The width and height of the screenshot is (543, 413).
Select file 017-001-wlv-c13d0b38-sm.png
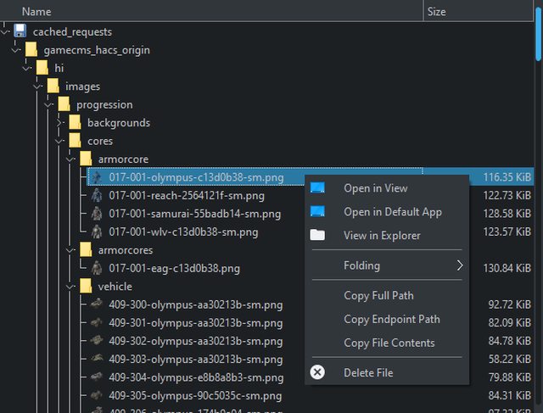pyautogui.click(x=183, y=232)
